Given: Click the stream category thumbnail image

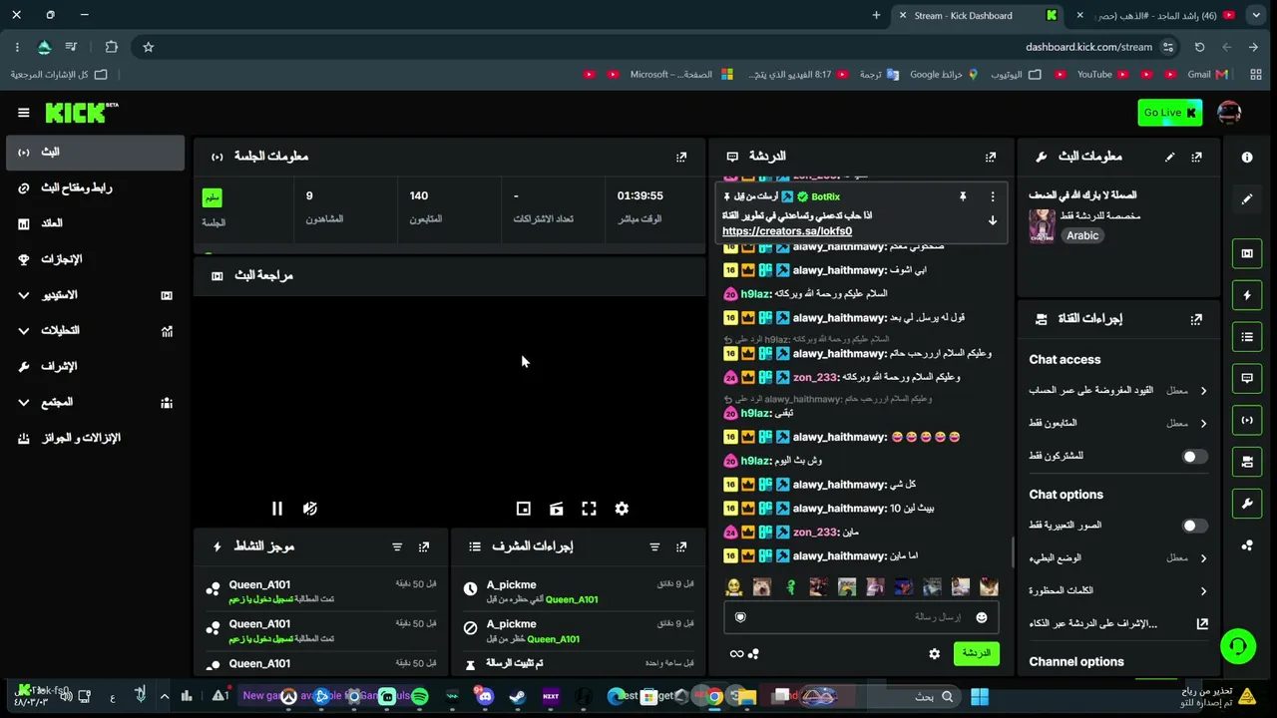Looking at the screenshot, I should [1043, 225].
